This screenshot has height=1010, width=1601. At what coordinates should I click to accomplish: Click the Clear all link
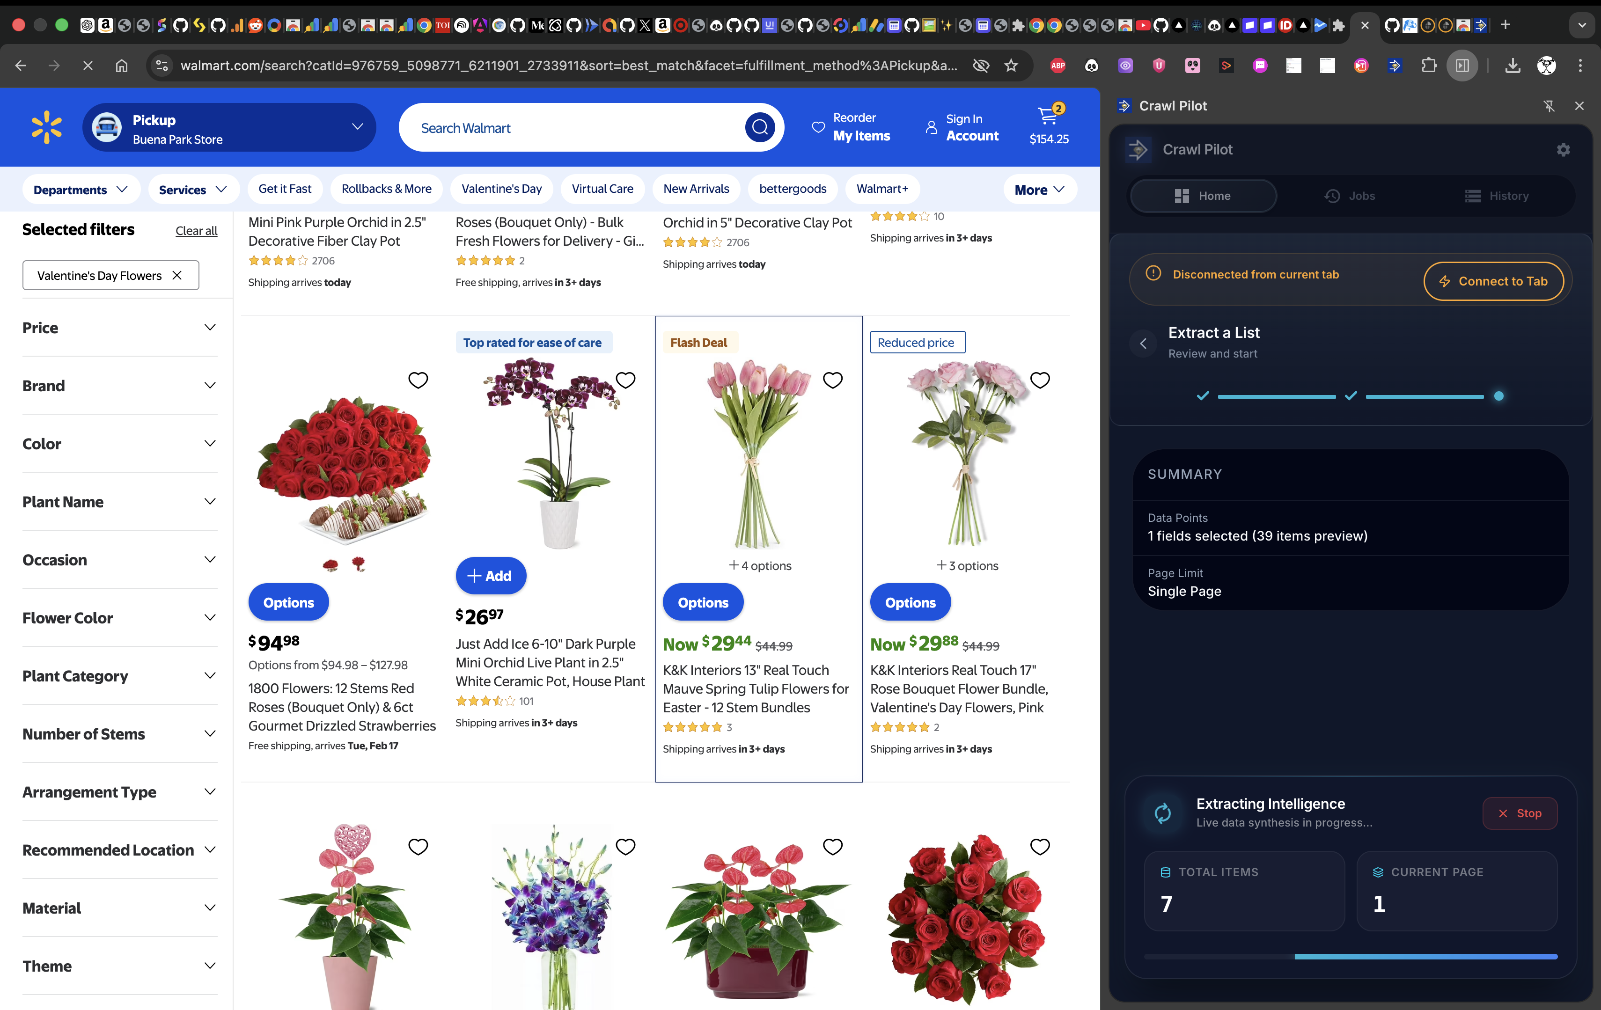[196, 231]
